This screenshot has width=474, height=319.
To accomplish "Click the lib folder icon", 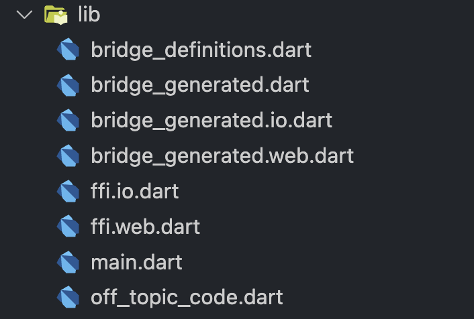I will (56, 15).
